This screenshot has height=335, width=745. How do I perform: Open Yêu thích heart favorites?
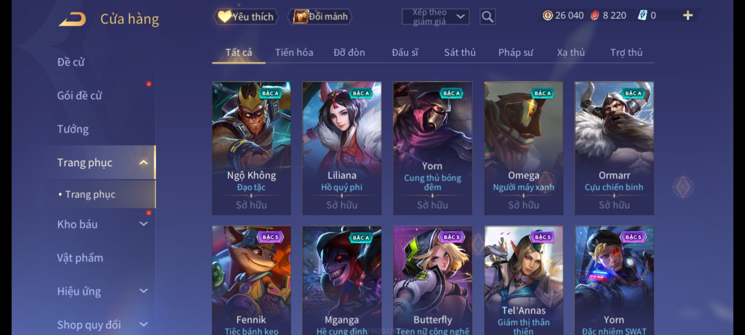coord(246,17)
